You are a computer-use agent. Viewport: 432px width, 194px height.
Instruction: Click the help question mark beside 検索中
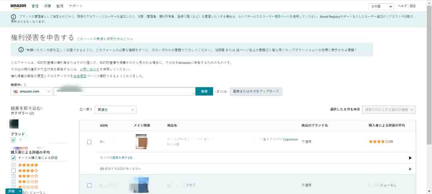click(24, 85)
